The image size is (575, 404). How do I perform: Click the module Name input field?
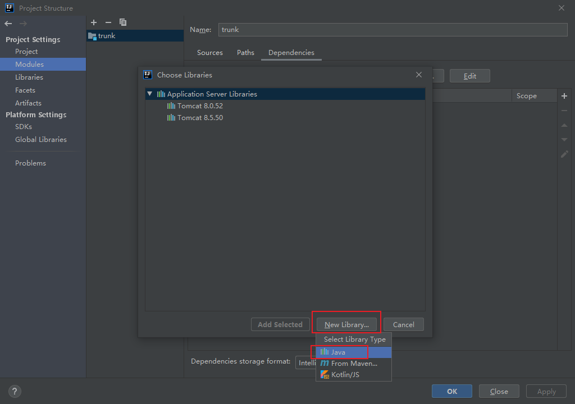pyautogui.click(x=393, y=30)
